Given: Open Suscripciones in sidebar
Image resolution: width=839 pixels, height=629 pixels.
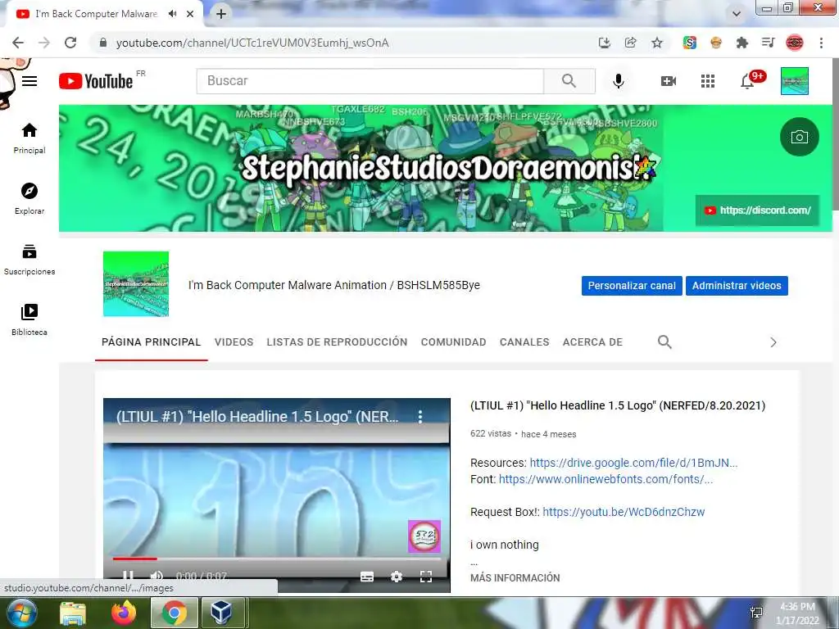Looking at the screenshot, I should (29, 259).
